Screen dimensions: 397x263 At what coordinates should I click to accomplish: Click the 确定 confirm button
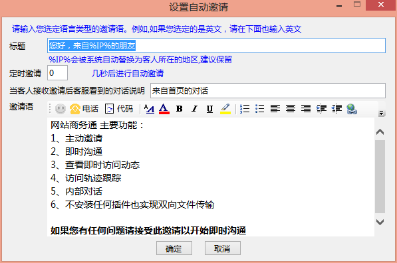point(174,248)
